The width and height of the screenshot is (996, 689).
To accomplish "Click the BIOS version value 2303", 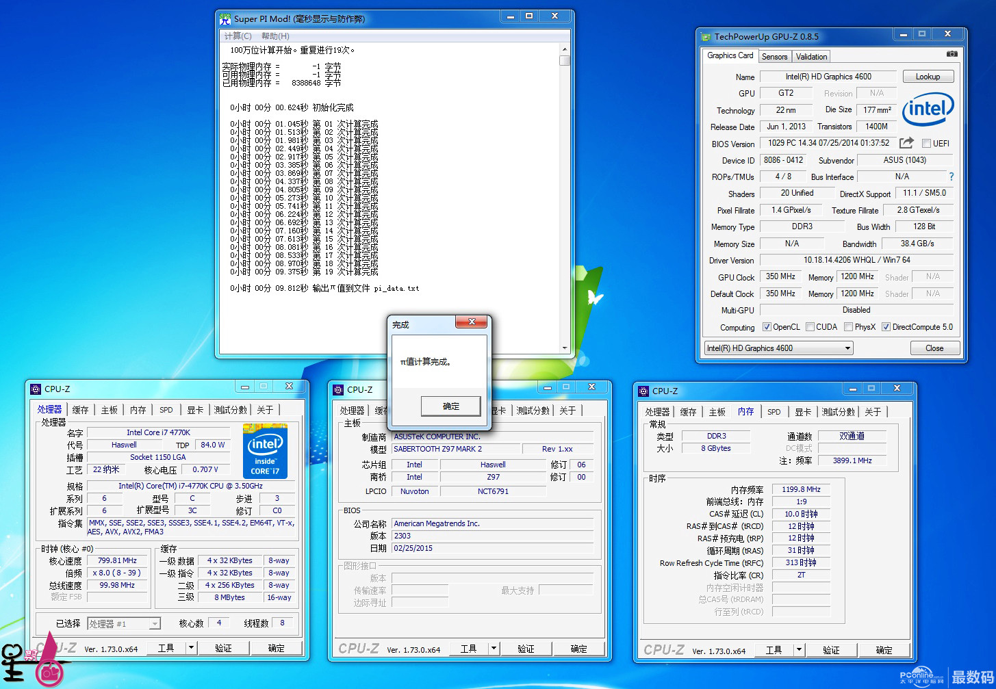I will pyautogui.click(x=493, y=536).
